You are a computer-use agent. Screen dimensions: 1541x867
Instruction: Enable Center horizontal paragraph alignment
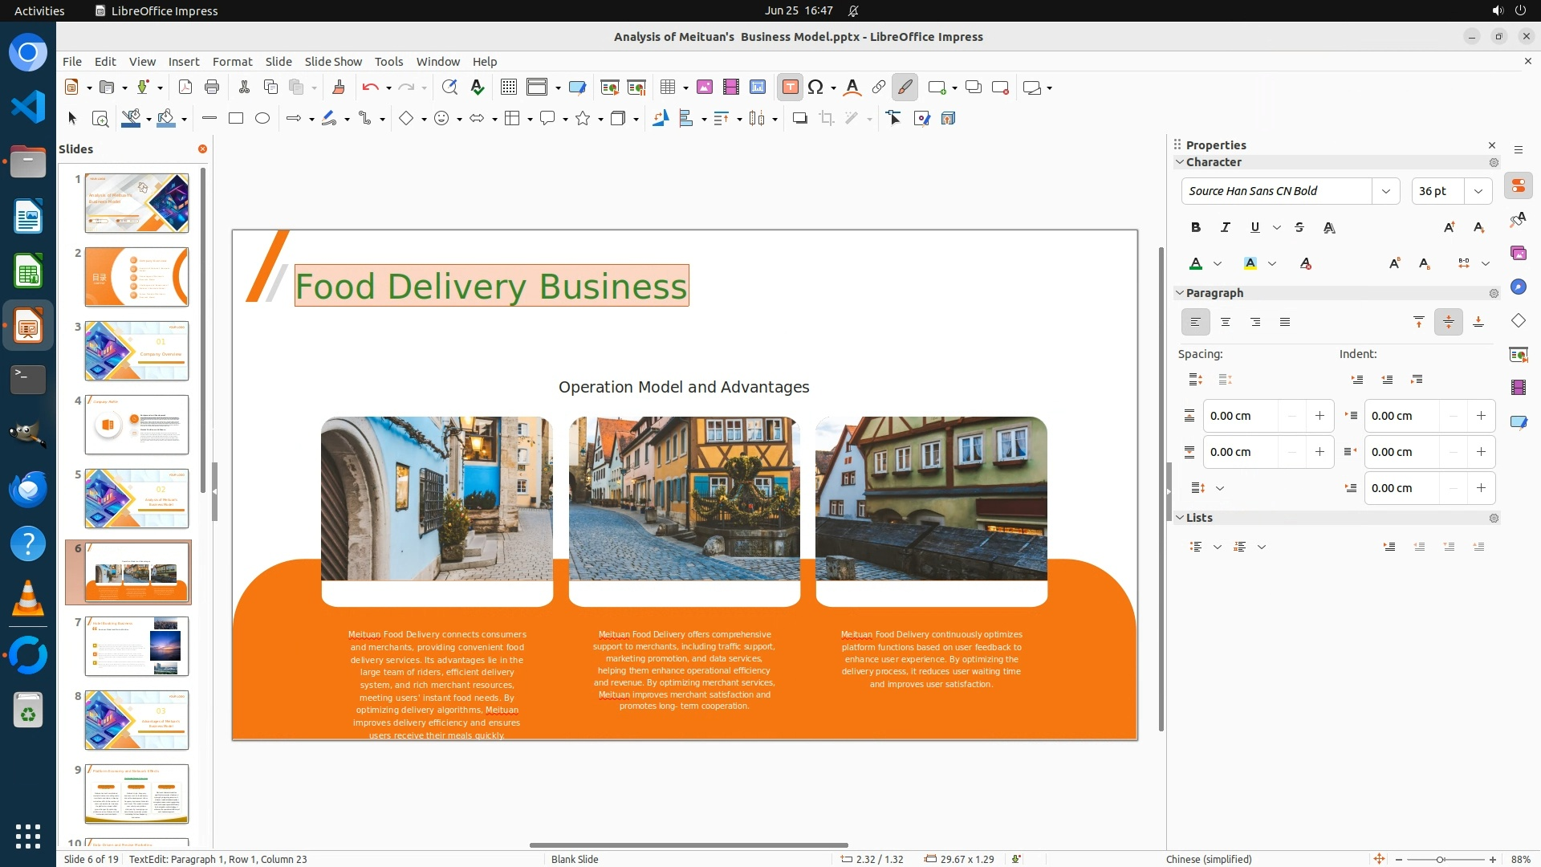[1225, 322]
